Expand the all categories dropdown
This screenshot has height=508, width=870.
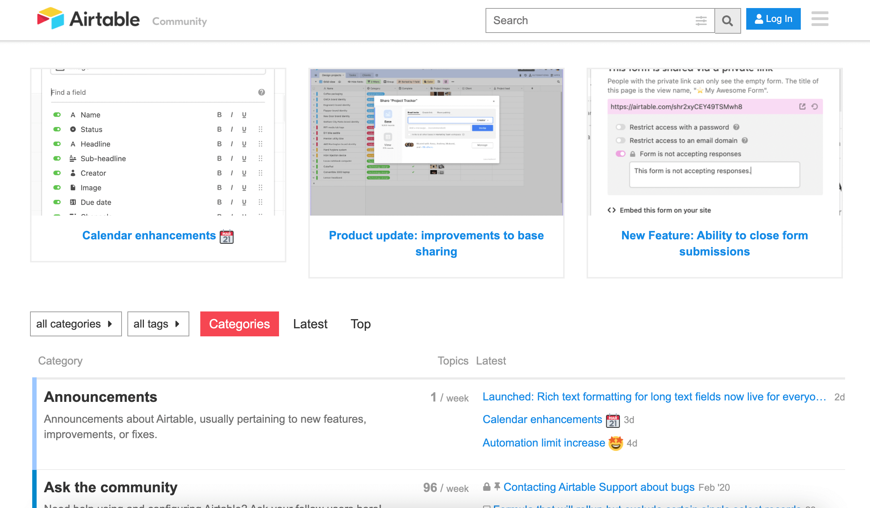click(76, 324)
